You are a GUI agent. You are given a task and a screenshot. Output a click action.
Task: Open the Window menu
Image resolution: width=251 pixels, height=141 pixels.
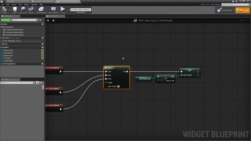[x=34, y=4]
